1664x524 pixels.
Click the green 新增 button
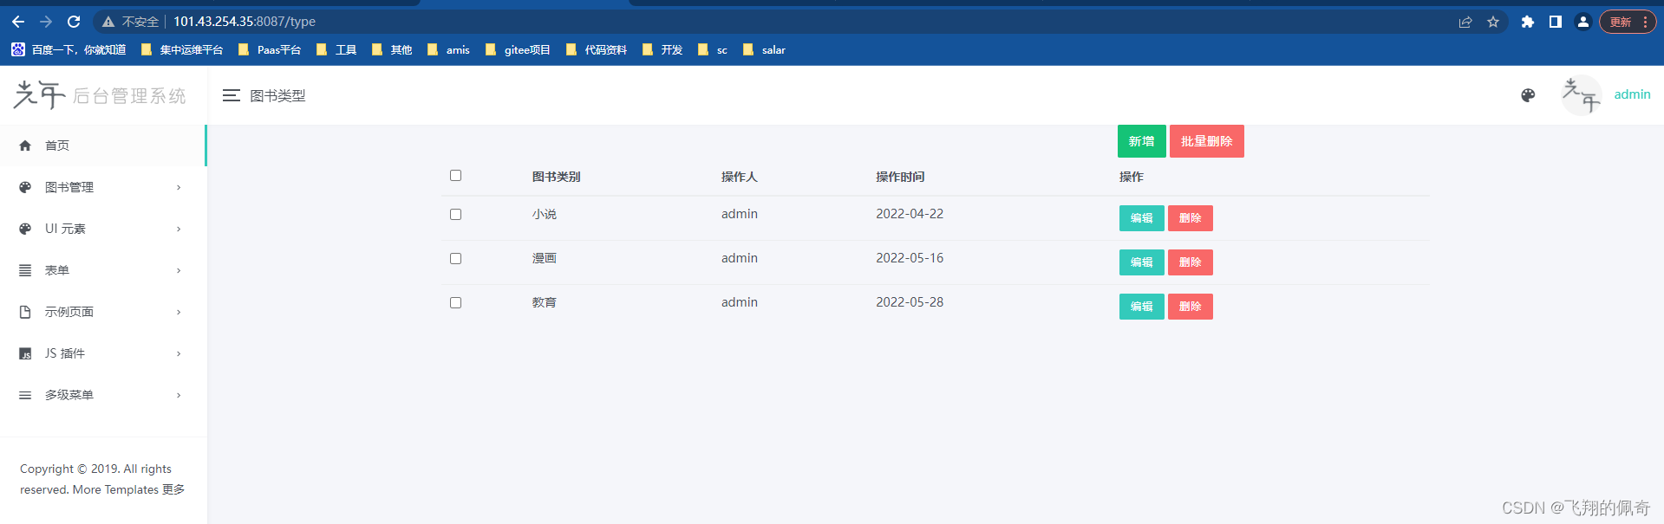(x=1141, y=141)
